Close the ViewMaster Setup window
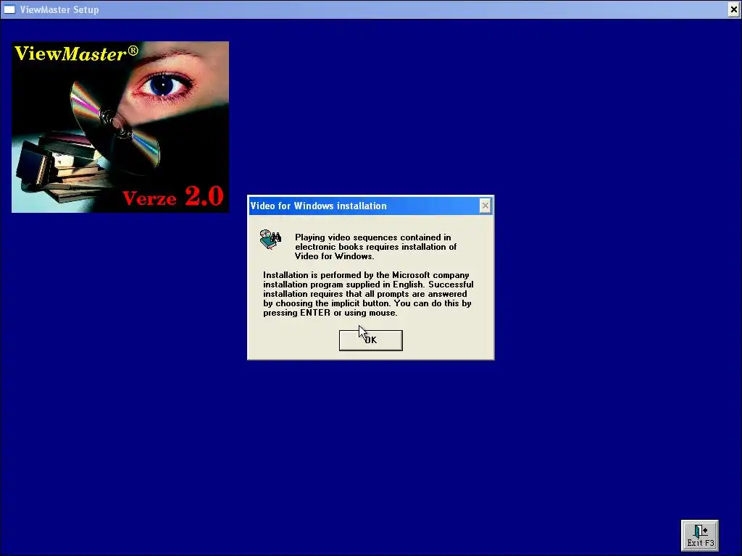This screenshot has width=742, height=556. click(x=733, y=9)
